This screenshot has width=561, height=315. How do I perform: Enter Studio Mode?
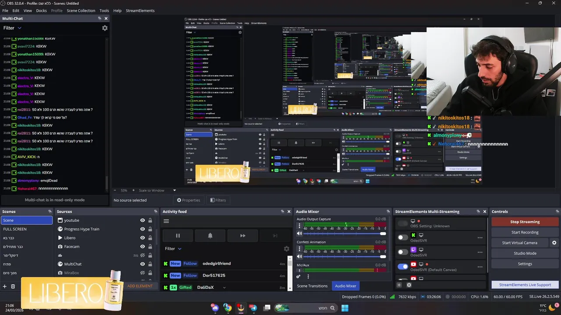tap(525, 253)
